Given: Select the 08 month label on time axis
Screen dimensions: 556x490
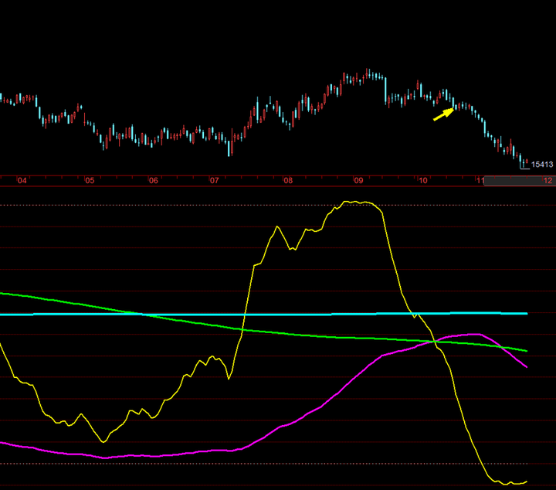Looking at the screenshot, I should pos(288,181).
